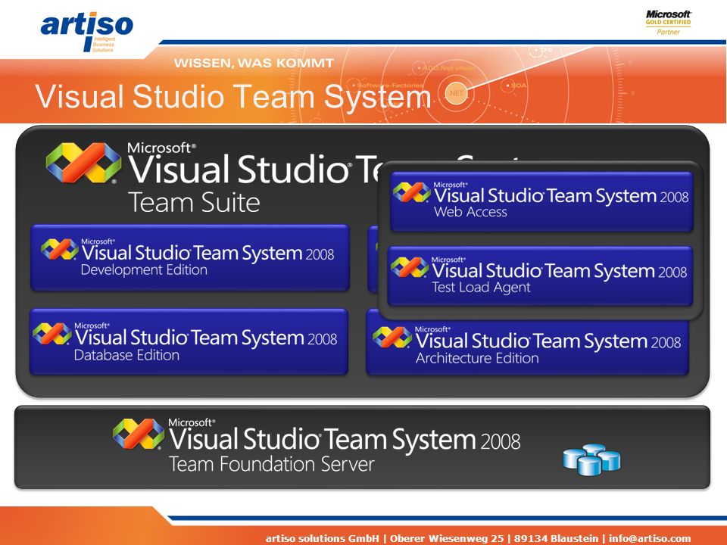This screenshot has width=727, height=545.
Task: Click the logo icon on Web Access card
Action: pos(412,192)
